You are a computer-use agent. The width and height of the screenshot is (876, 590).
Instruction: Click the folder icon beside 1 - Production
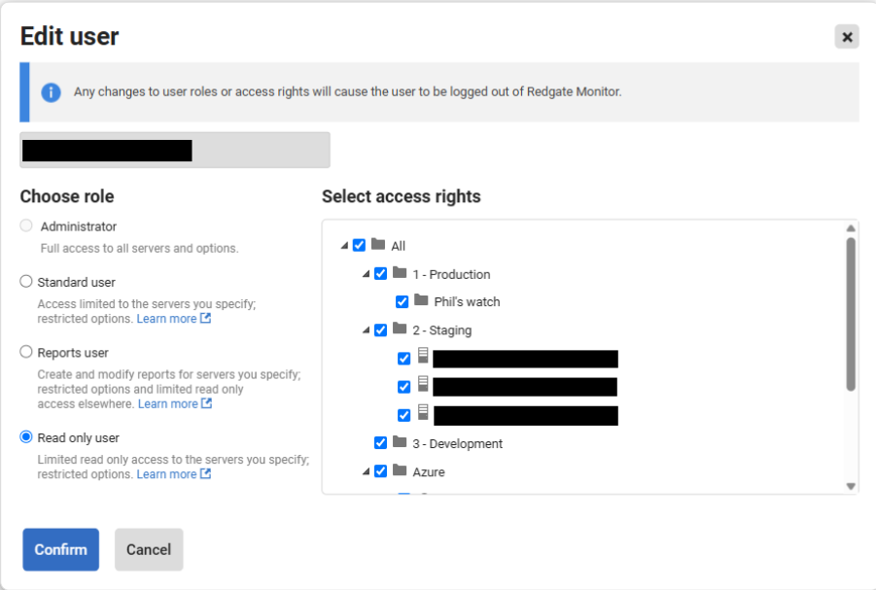(400, 274)
